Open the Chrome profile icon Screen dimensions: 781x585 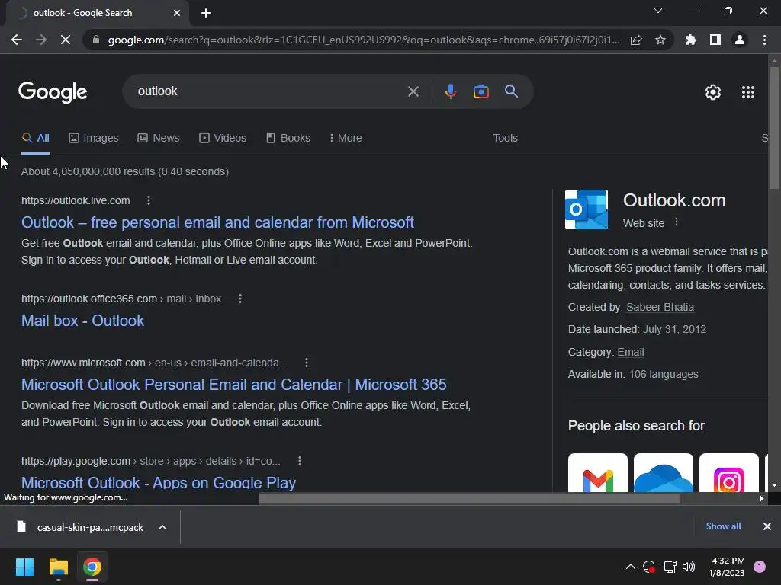click(x=740, y=40)
